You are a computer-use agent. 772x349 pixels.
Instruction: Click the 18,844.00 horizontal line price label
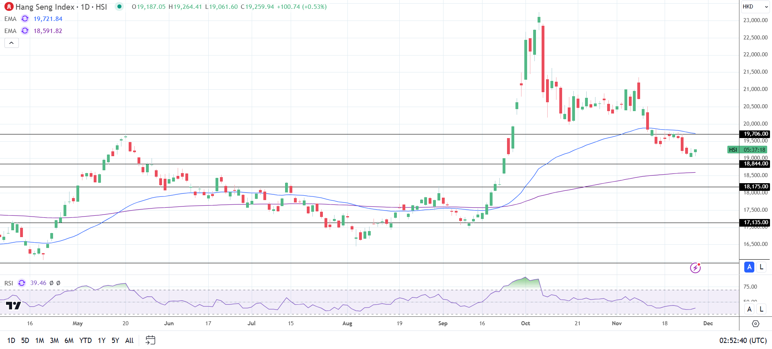[x=755, y=164]
